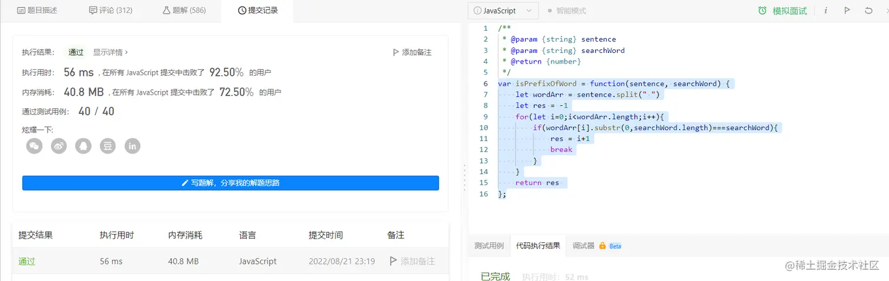Click the 内存消耗 column header
Screen dimensions: 889x281
pos(185,235)
